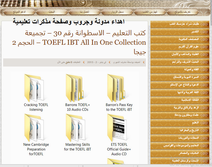This screenshot has height=167, width=212.
Task: Open المكتبات والمصادر sidebar category
Action: pos(180,153)
